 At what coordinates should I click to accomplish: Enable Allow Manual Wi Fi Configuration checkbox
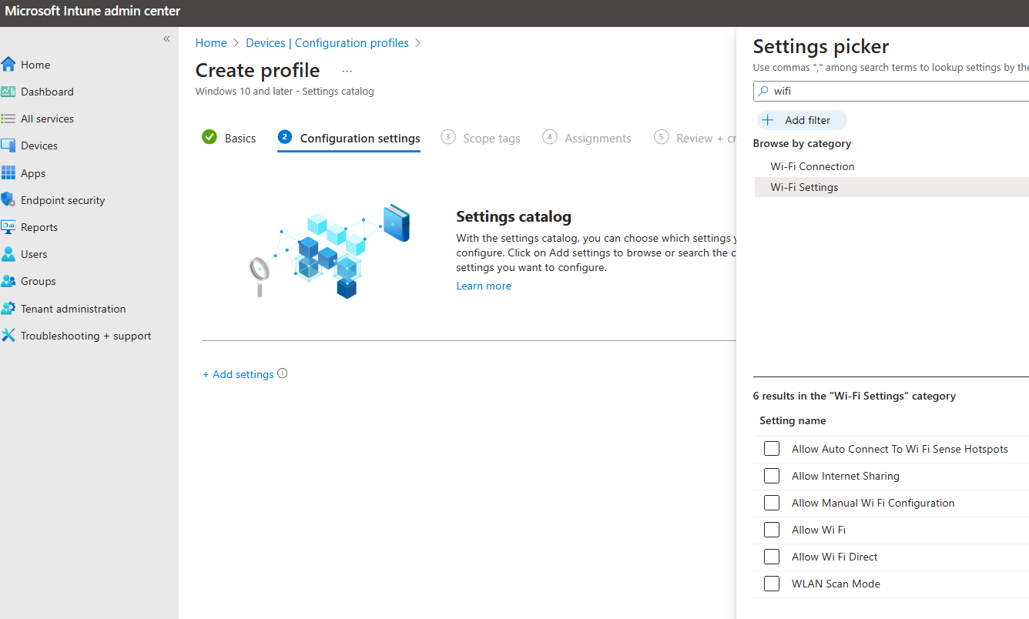click(772, 503)
